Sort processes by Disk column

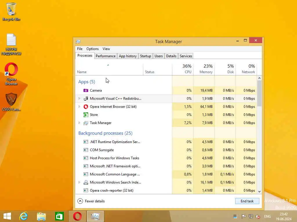click(225, 69)
